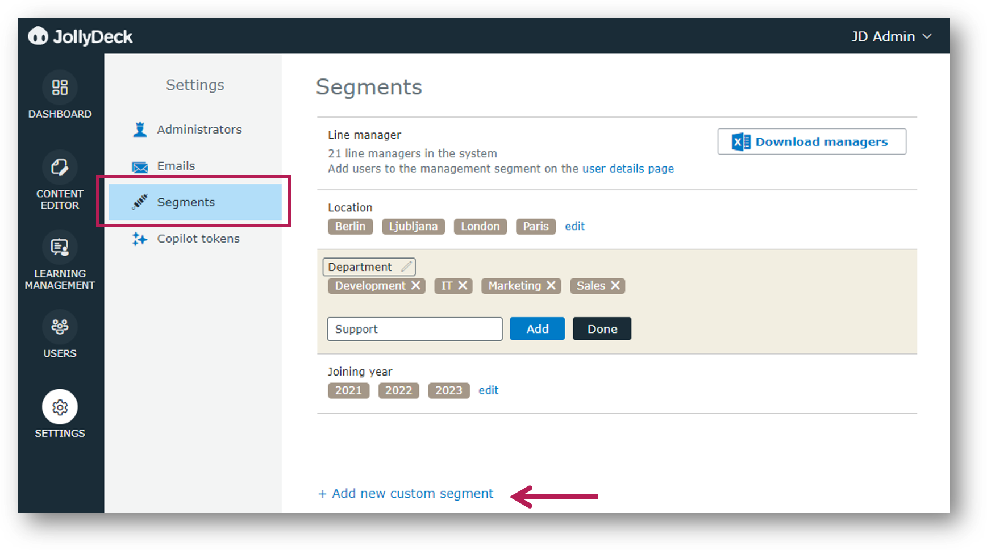Image resolution: width=987 pixels, height=550 pixels.
Task: Open the Administrators settings page
Action: [x=198, y=129]
